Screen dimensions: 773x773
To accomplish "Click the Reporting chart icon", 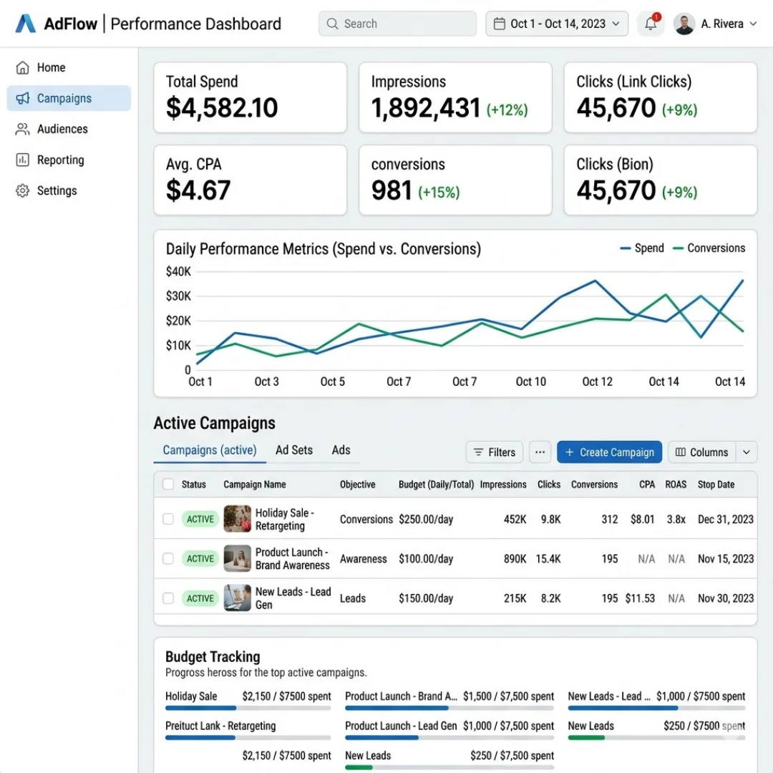I will pyautogui.click(x=23, y=160).
